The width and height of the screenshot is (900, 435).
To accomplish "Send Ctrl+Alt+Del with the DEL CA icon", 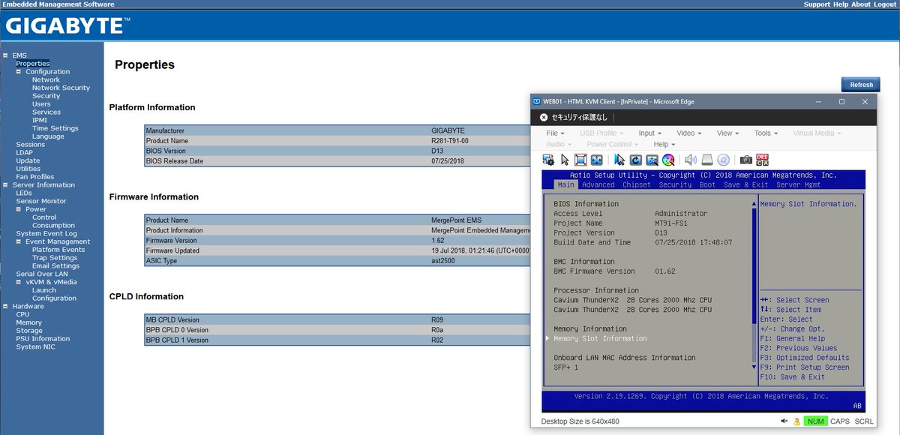I will click(x=763, y=160).
